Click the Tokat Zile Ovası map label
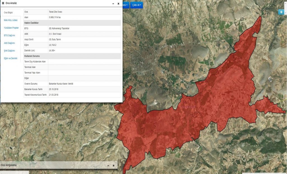Screen dimensions: 287x174 tap(188, 107)
